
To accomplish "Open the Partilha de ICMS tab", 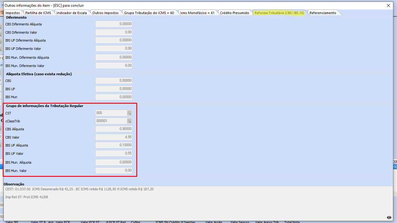I will (x=38, y=13).
